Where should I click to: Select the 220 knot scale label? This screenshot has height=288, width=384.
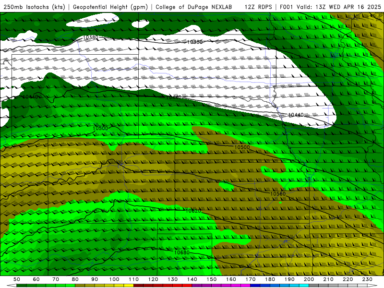(348, 279)
